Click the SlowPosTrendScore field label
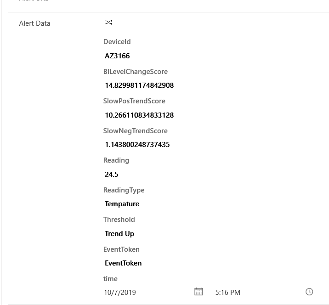The image size is (329, 305). 134,101
